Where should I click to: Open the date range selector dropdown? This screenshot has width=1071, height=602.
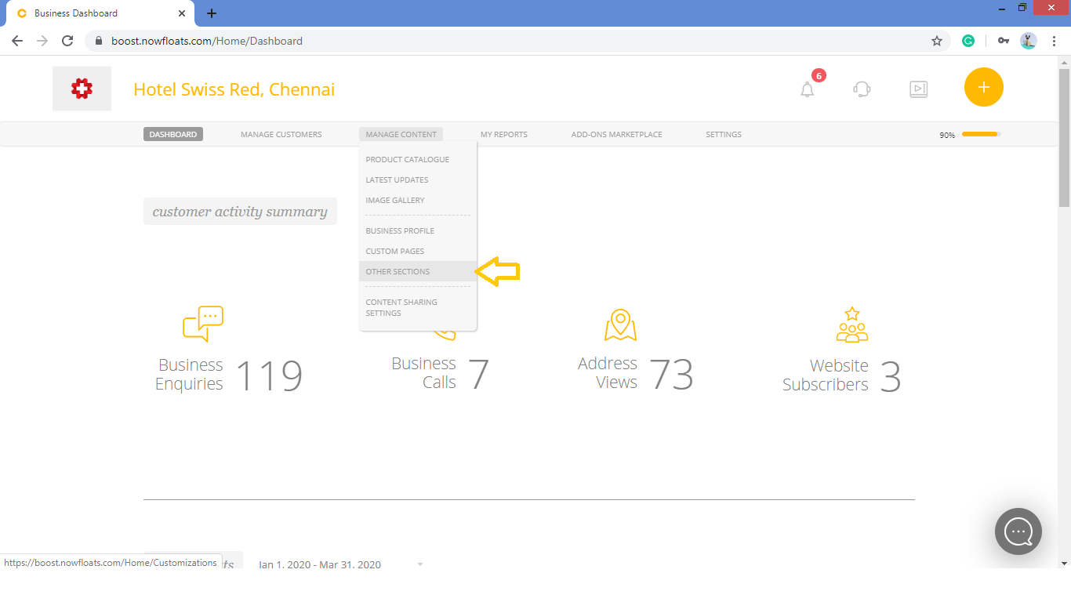click(x=420, y=564)
